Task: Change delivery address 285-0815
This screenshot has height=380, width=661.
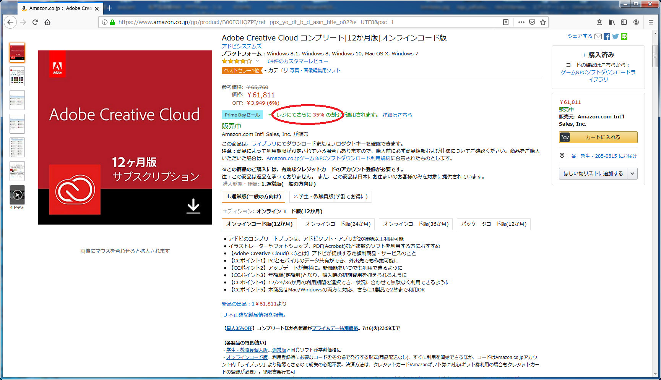Action: point(602,156)
